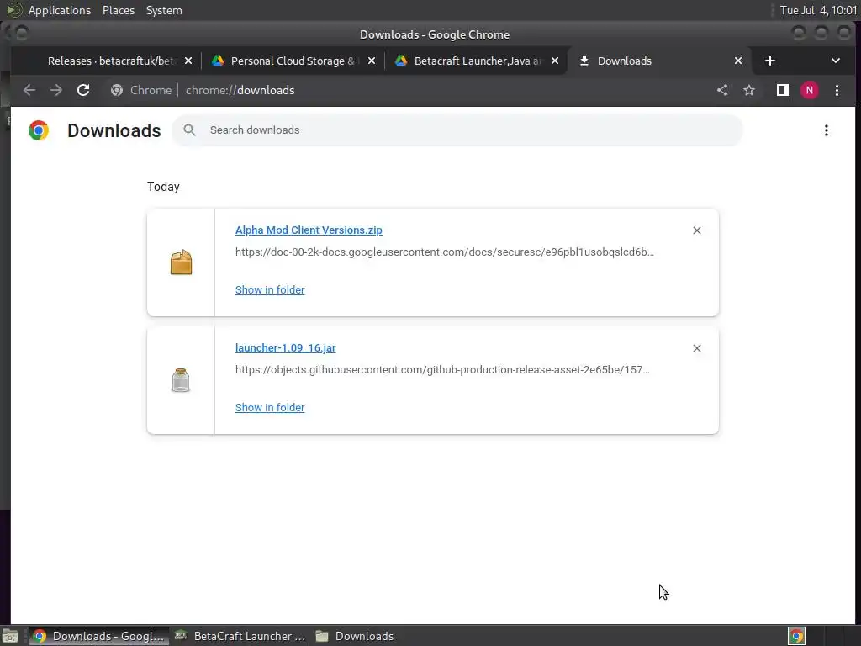Screen dimensions: 861x646
Task: Reload the downloads page
Action: point(83,90)
